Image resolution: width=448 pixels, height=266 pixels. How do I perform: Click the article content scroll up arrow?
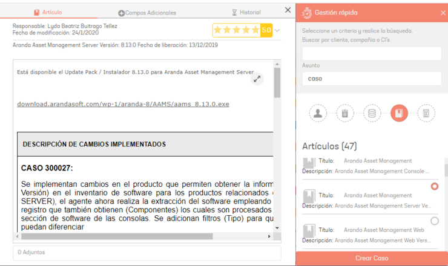[277, 64]
